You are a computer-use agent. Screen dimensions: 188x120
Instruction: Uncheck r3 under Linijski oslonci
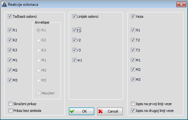[x=74, y=50]
